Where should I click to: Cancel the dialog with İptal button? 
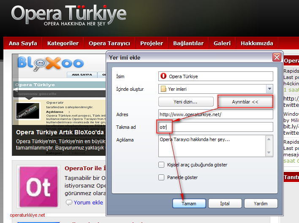point(225,203)
